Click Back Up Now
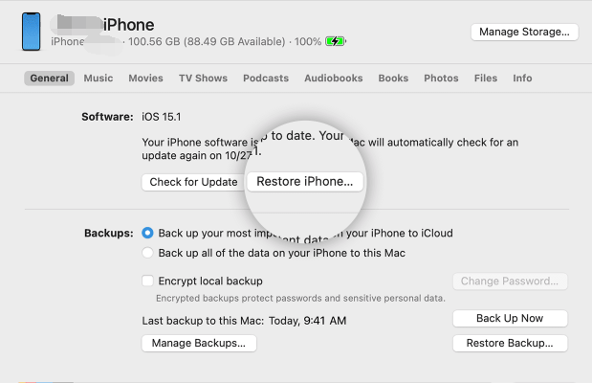The height and width of the screenshot is (383, 592). pyautogui.click(x=510, y=318)
